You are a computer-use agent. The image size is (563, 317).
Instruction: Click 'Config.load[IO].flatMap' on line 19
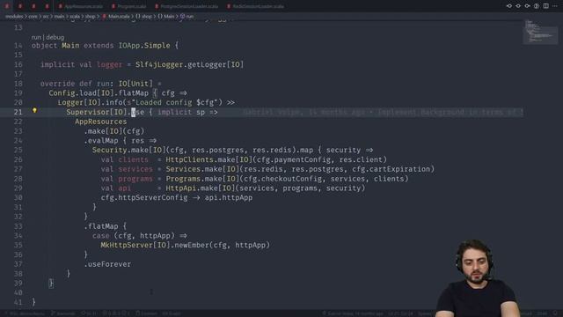click(x=99, y=93)
